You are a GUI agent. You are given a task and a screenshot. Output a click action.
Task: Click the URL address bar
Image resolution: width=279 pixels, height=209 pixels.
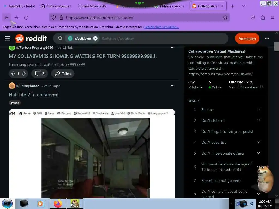[x=139, y=18]
